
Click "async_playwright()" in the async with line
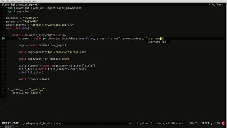pos(43,35)
